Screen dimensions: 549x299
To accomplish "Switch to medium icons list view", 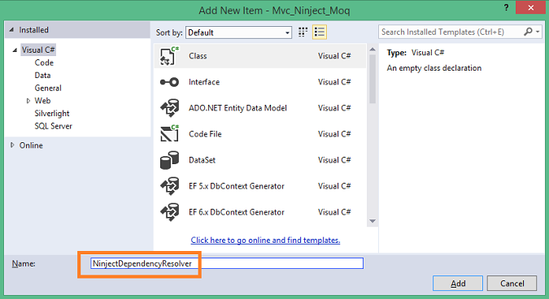I will 320,32.
